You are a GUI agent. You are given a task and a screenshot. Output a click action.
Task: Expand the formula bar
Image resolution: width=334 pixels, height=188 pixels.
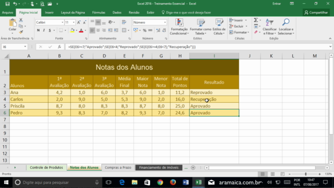(330, 46)
